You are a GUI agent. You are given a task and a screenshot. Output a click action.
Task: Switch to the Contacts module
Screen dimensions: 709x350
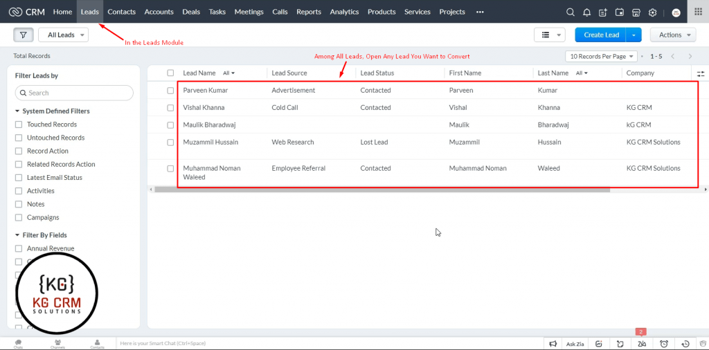122,12
